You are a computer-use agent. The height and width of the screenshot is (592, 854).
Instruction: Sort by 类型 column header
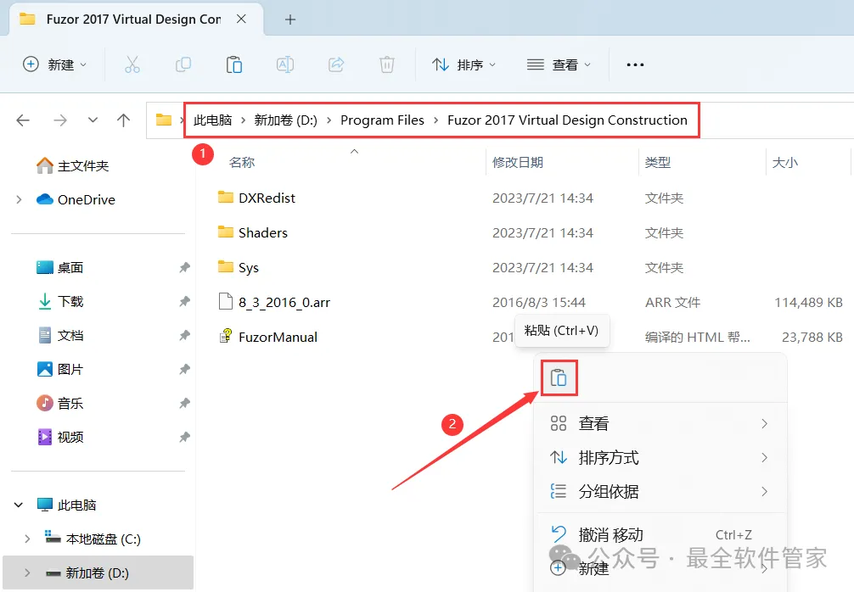click(658, 162)
